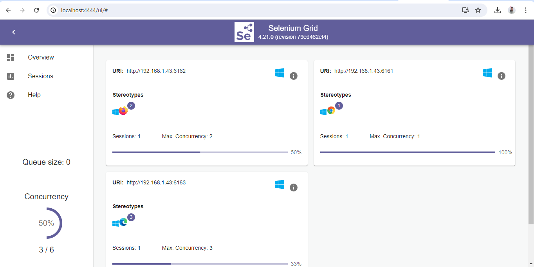Click the 50% concurrency gauge

(x=47, y=223)
